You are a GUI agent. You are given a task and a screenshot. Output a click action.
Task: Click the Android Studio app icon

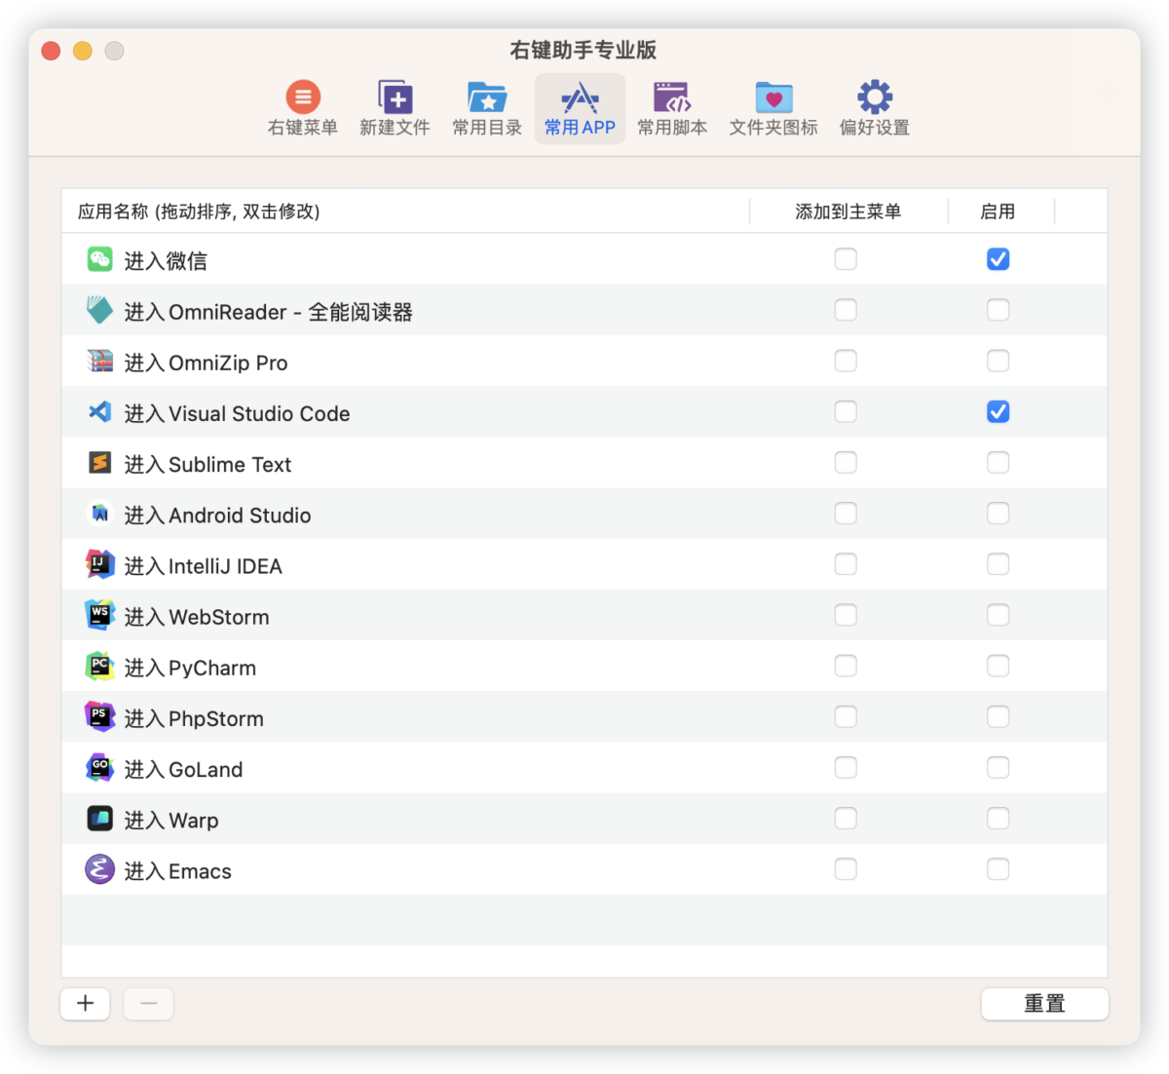[100, 514]
